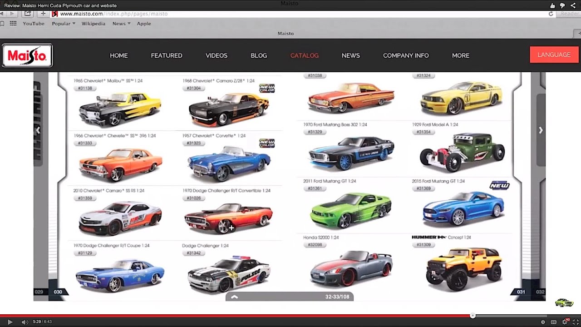The width and height of the screenshot is (581, 327).
Task: Click blue 2015 Ford Mustang GT image
Action: click(x=463, y=208)
